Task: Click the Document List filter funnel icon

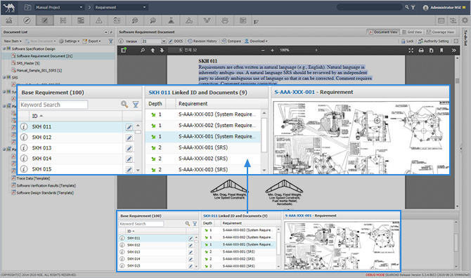Action: pos(111,41)
